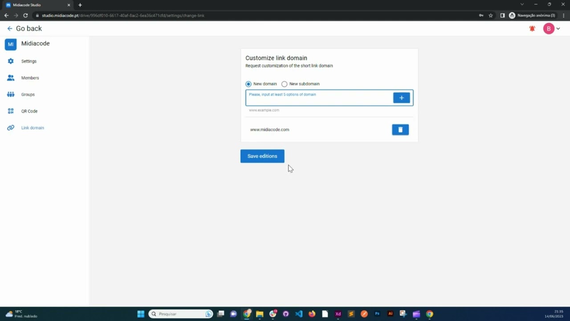
Task: Open the notifications bell
Action: coord(532,29)
